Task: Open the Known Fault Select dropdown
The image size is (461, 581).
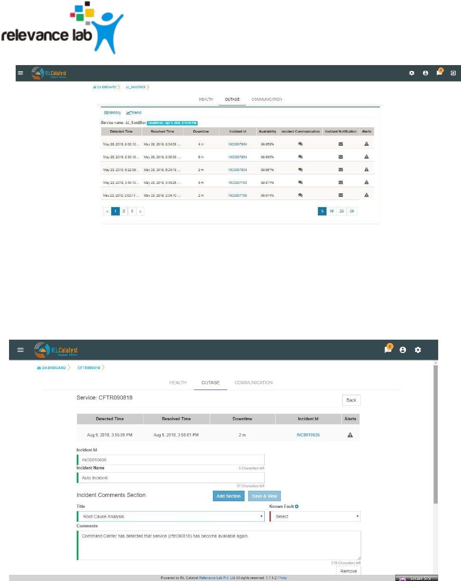Action: pyautogui.click(x=315, y=516)
